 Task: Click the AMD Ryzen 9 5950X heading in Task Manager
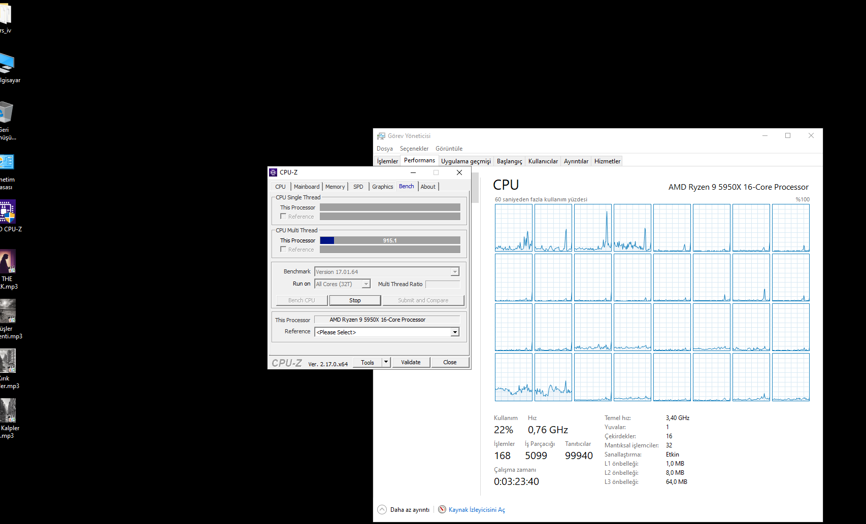tap(738, 187)
